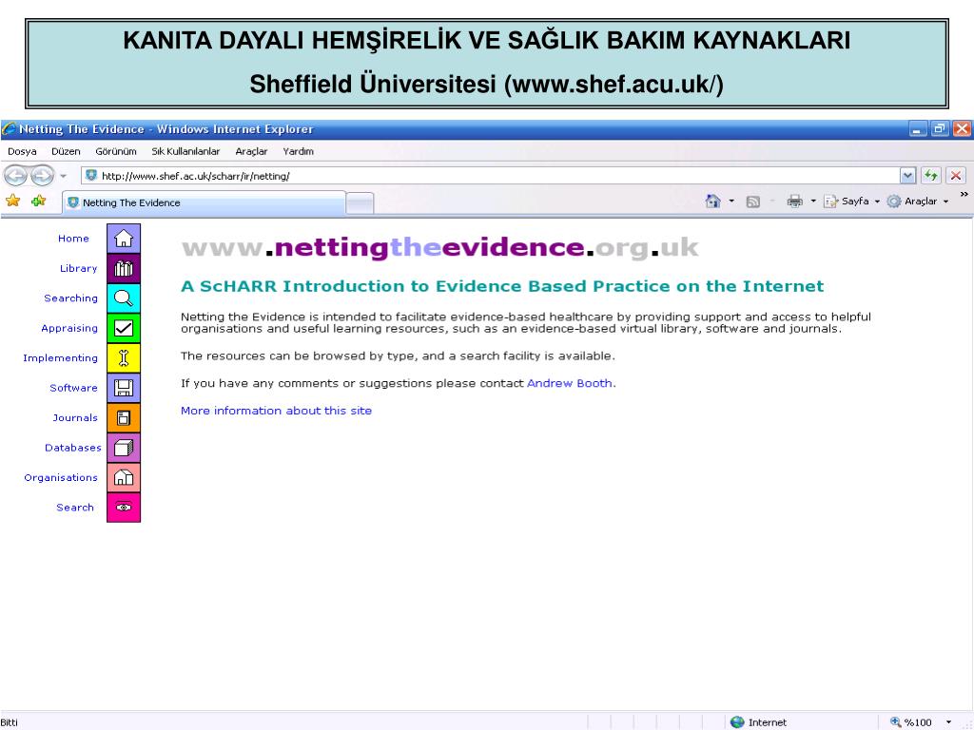Open the toolbar Araçlar gear dropdown
This screenshot has width=974, height=730.
pyautogui.click(x=918, y=202)
